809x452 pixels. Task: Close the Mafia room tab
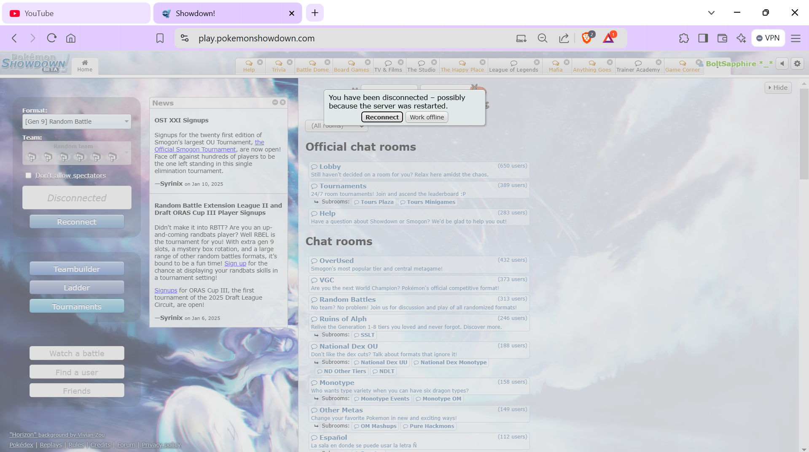coord(567,62)
